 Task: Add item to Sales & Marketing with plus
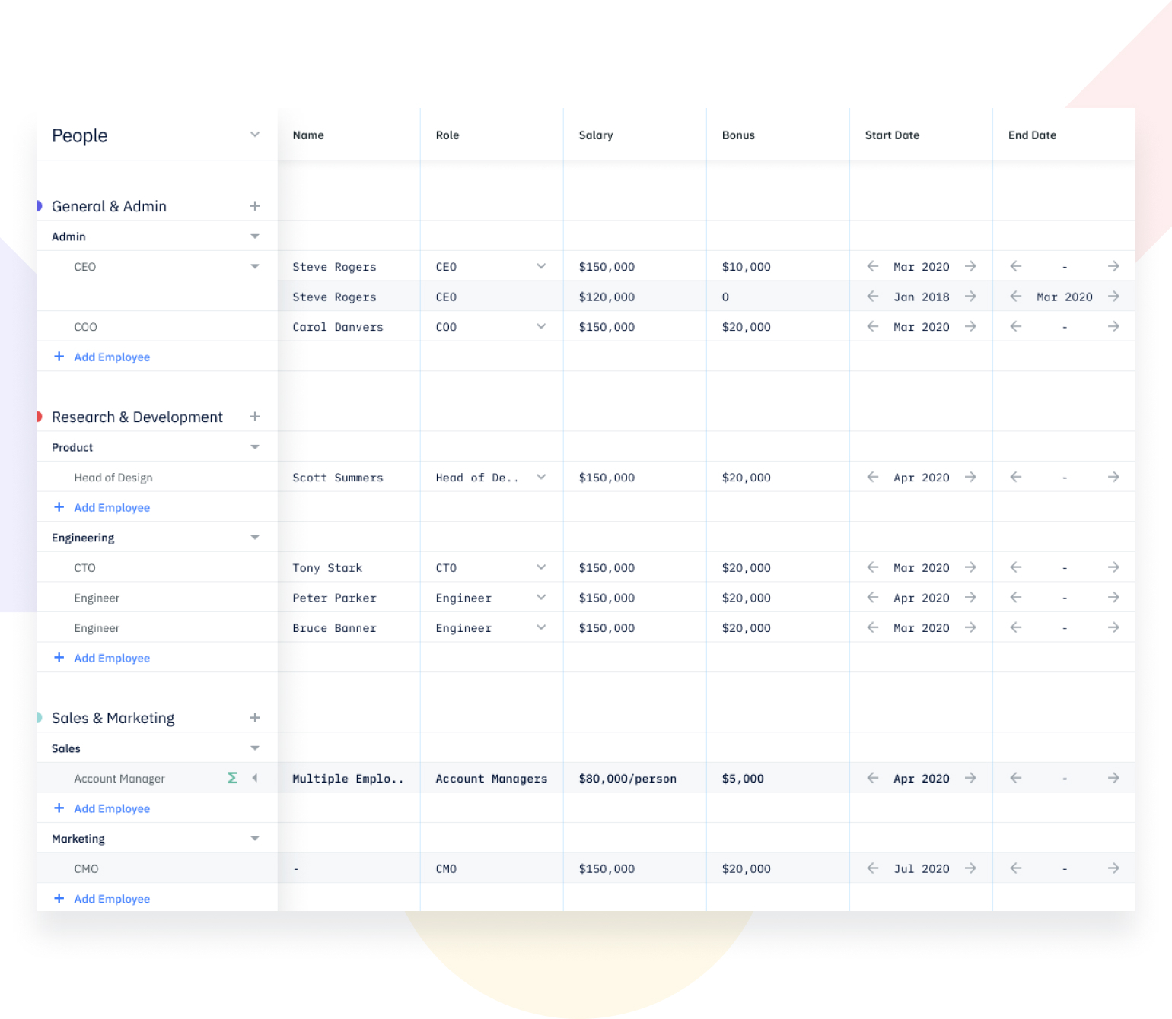(x=255, y=718)
